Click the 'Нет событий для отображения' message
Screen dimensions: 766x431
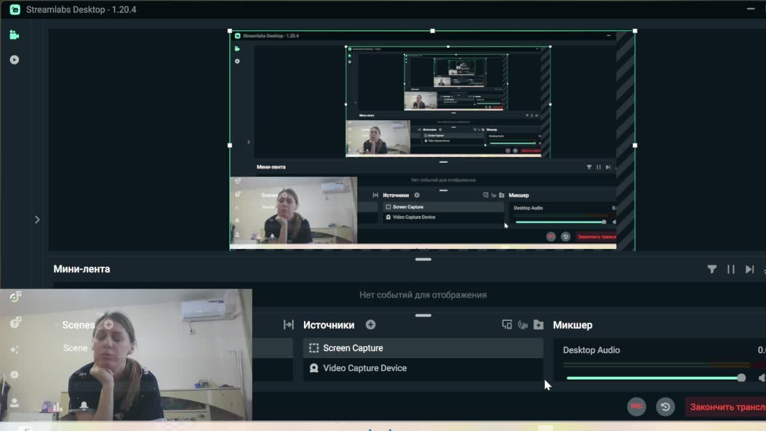423,295
